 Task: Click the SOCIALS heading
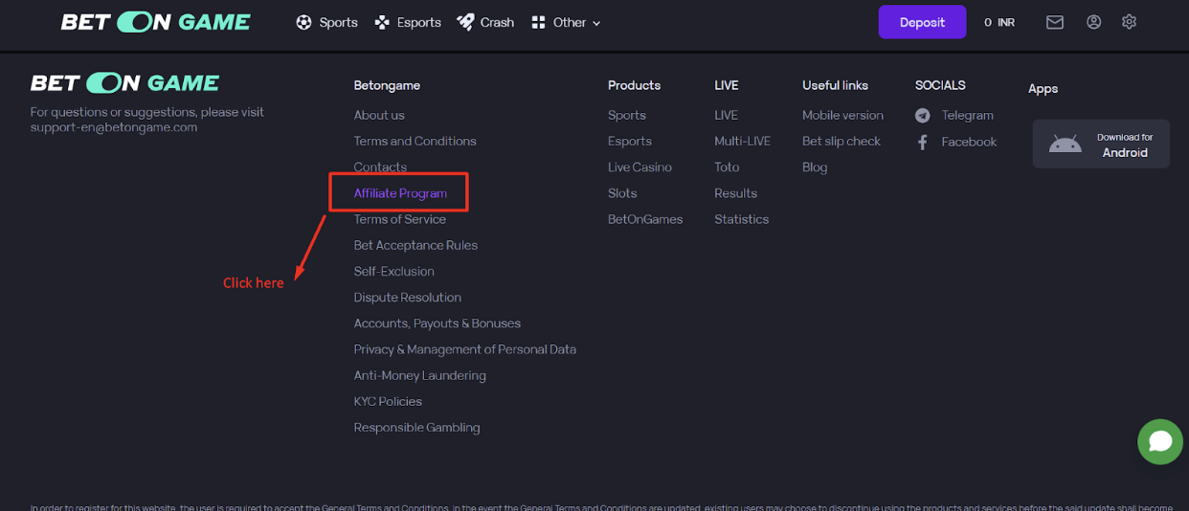pos(940,85)
